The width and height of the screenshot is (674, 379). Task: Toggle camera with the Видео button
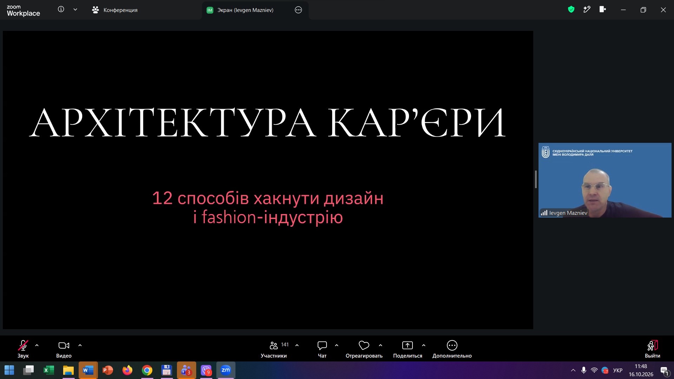tap(64, 349)
